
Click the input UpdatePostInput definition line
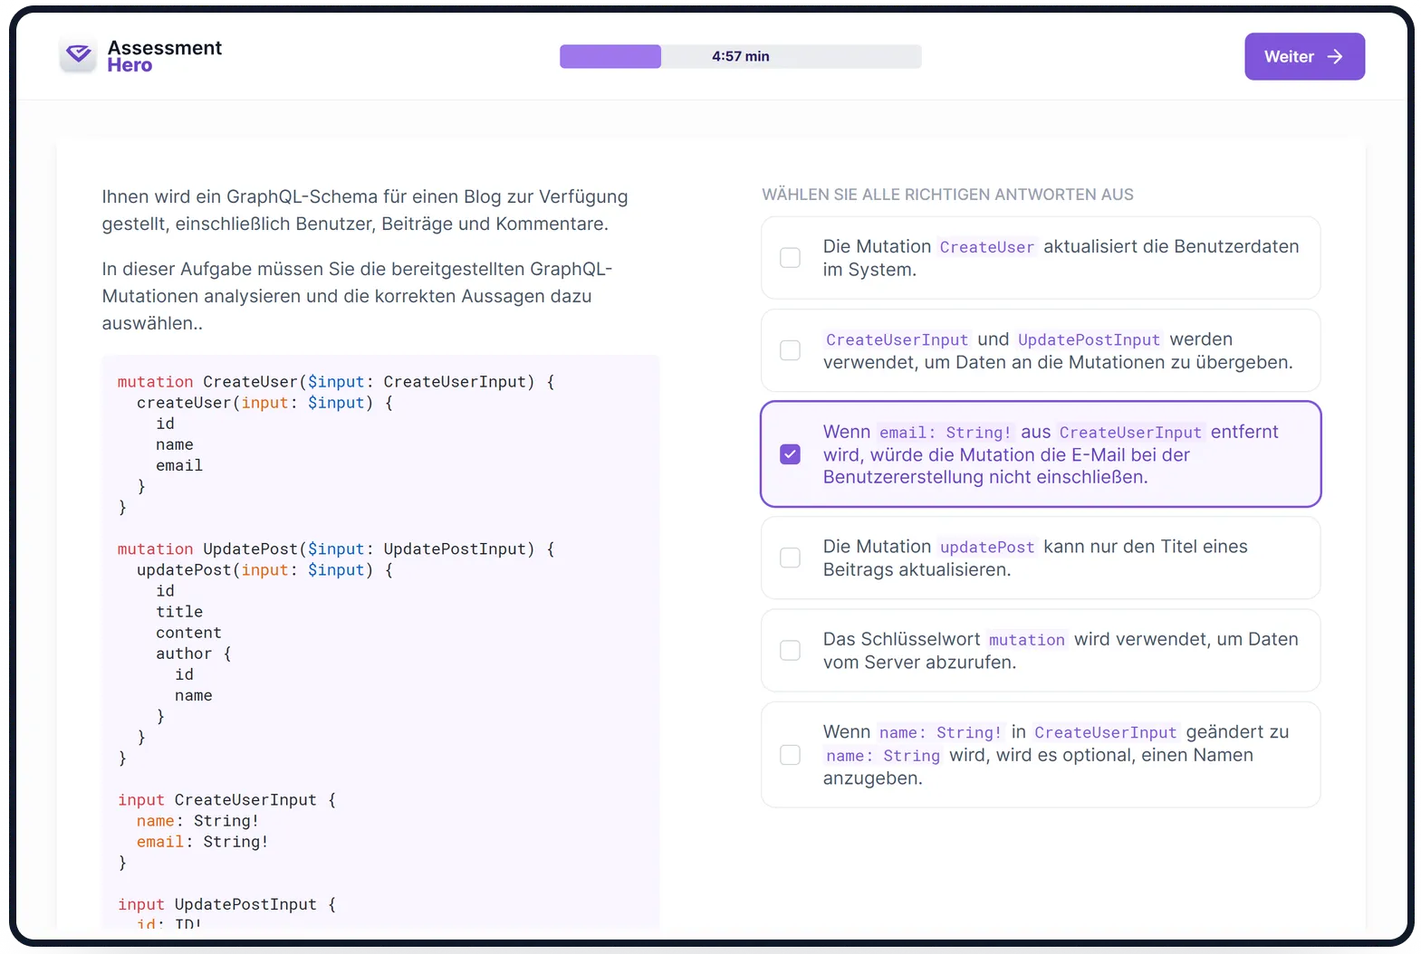(226, 904)
